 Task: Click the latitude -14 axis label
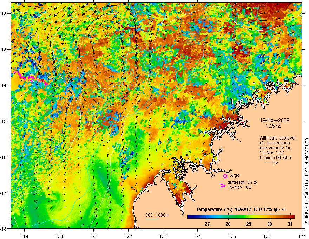pyautogui.click(x=4, y=85)
